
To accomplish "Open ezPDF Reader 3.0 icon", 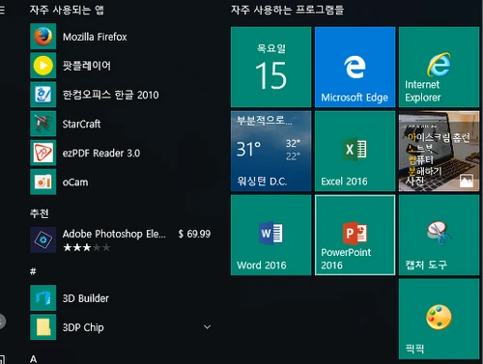I will 43,153.
